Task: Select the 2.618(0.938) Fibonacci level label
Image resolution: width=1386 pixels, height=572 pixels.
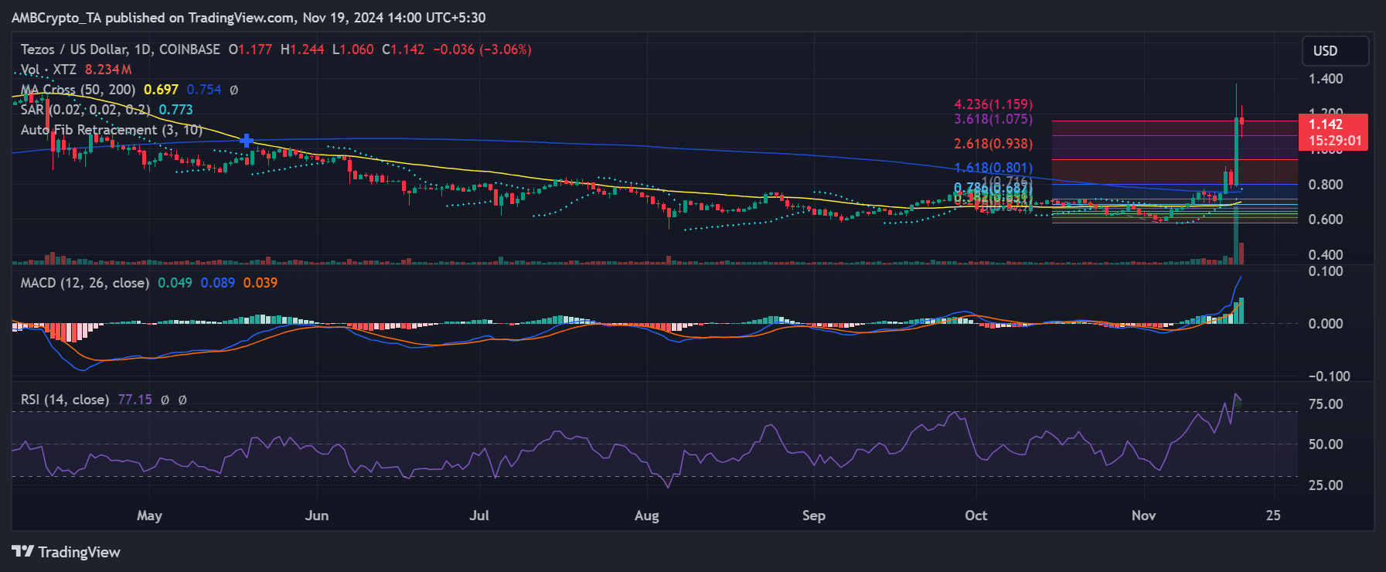Action: tap(993, 144)
